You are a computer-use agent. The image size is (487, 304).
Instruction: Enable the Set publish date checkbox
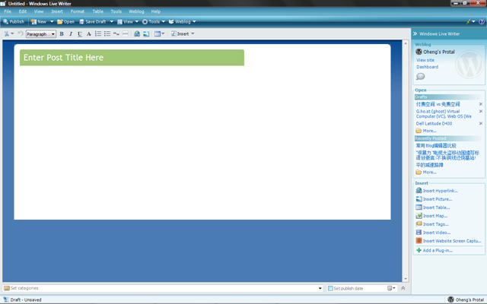[x=331, y=289]
